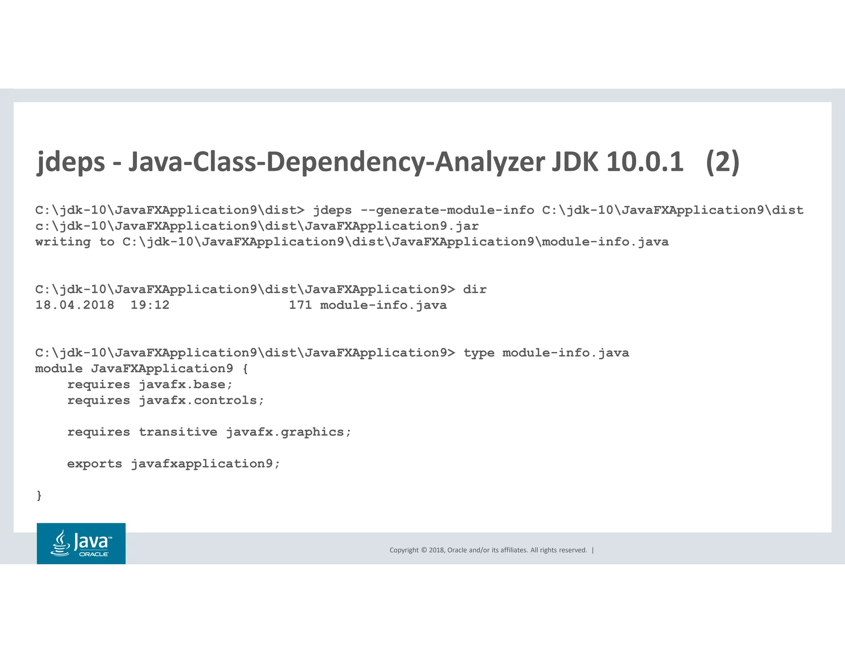Screen dimensions: 845x653
Task: Click the (2) in the title
Action: (722, 161)
